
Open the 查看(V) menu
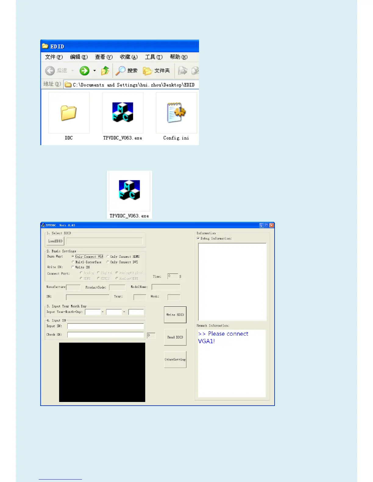click(x=104, y=57)
